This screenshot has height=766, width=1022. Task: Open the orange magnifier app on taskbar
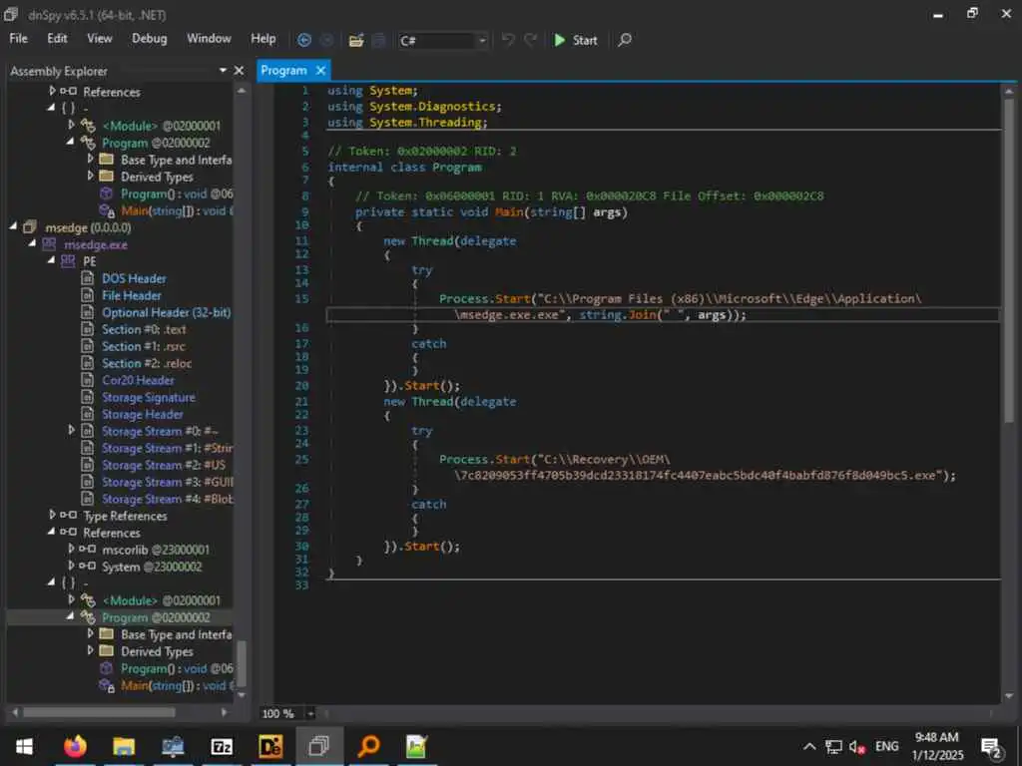[x=368, y=746]
